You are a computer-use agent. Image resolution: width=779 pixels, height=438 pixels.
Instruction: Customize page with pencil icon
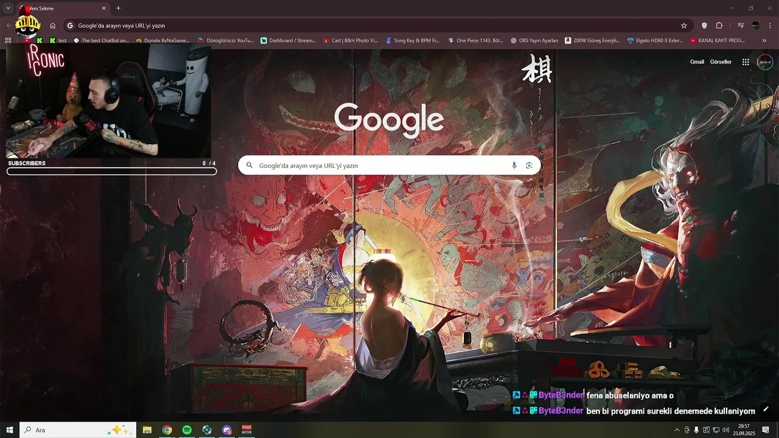click(x=766, y=409)
